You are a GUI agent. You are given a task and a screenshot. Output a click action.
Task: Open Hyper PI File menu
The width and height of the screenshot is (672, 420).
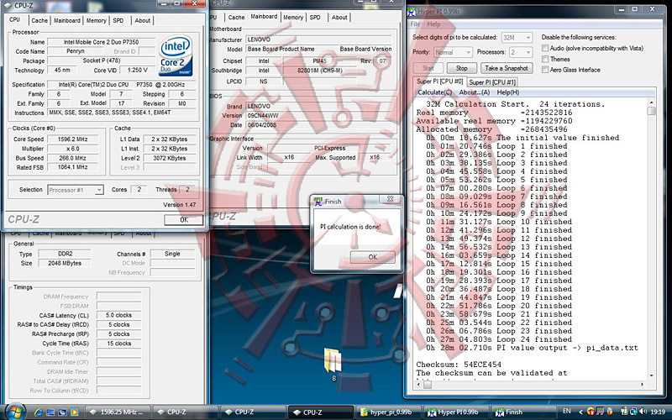coord(415,24)
